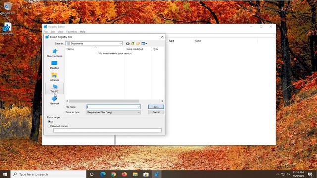Click the Type column in Registry Editor

171,41
